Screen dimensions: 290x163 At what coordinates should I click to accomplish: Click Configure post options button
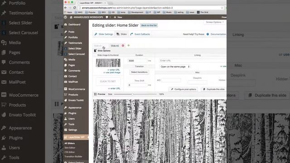click(x=183, y=89)
